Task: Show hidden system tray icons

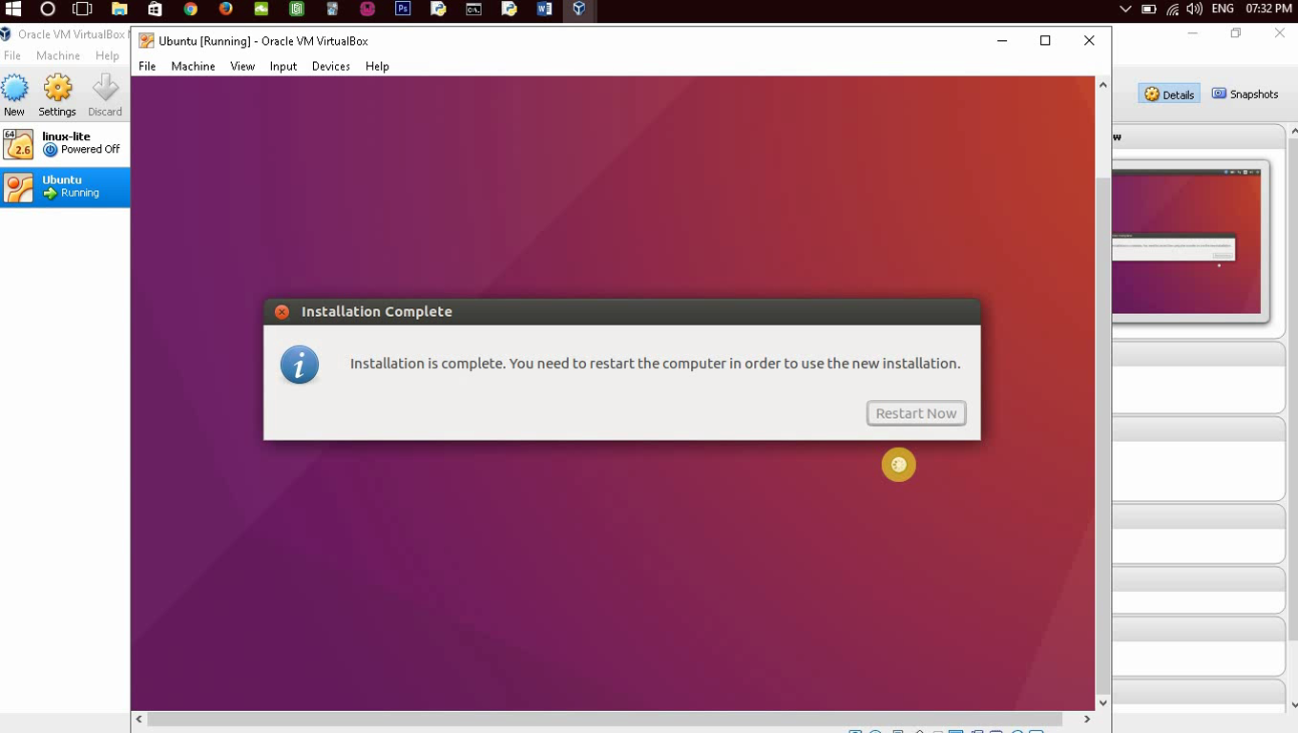Action: (1125, 10)
